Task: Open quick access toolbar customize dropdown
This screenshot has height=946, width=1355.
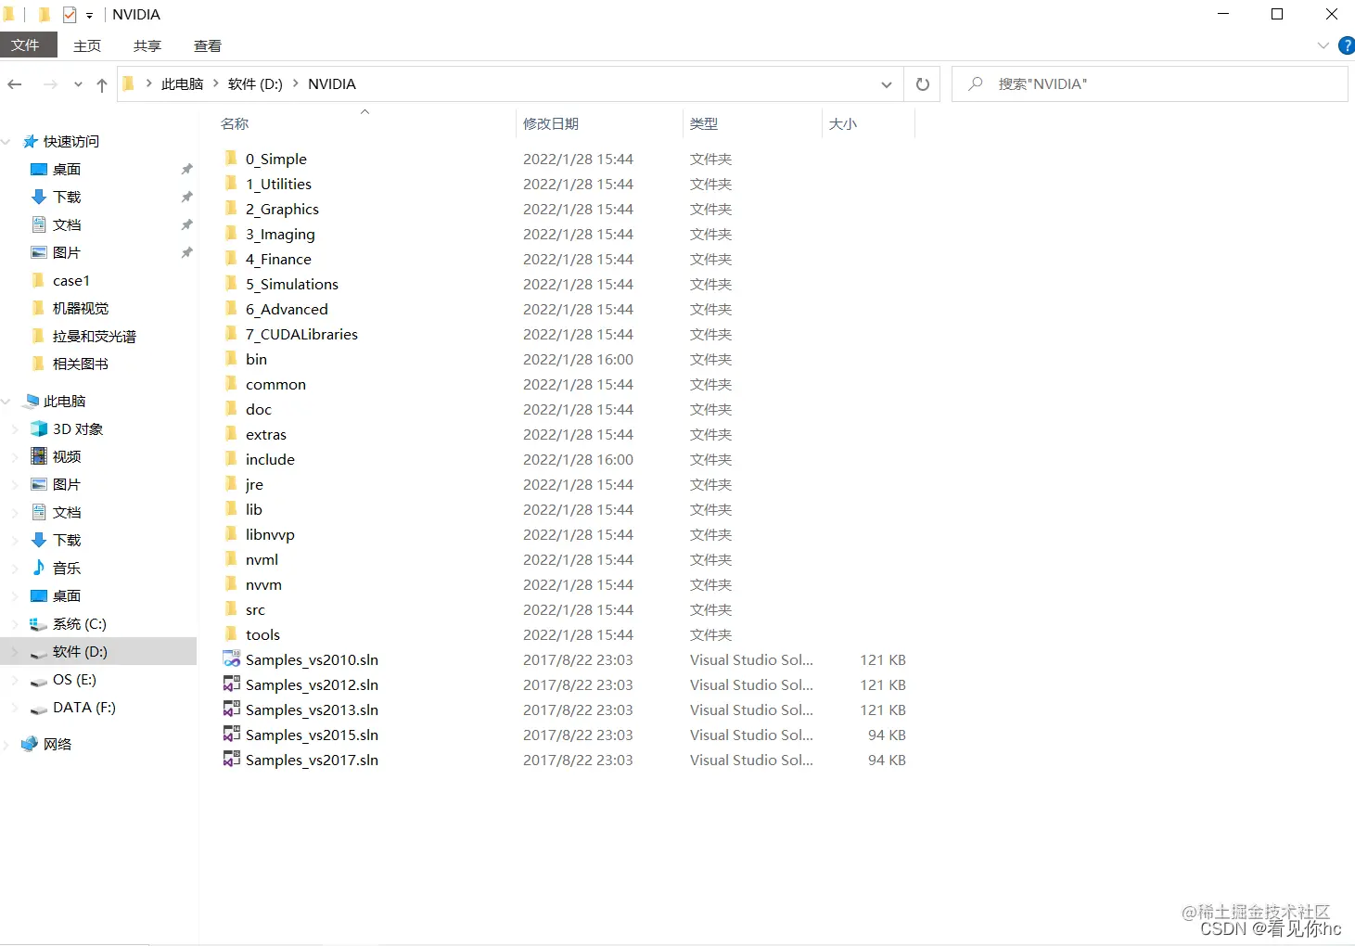Action: tap(90, 16)
